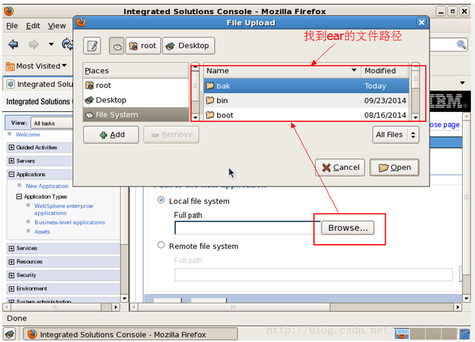Sort files by Modified column header
This screenshot has height=342, width=475.
385,71
